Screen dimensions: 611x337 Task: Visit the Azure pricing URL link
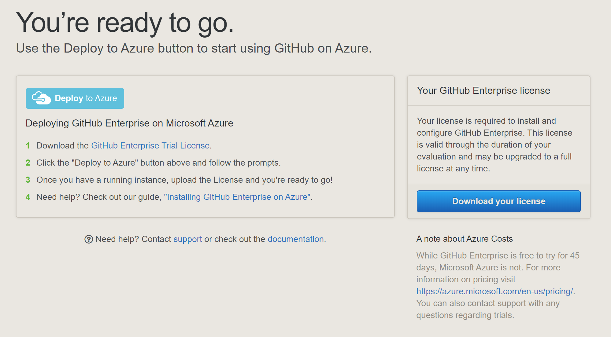click(494, 291)
